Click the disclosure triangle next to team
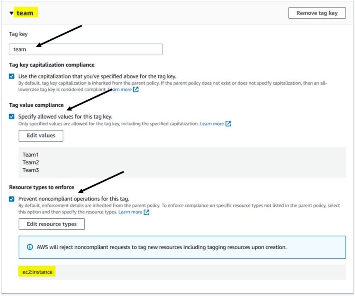The width and height of the screenshot is (355, 296). [11, 13]
